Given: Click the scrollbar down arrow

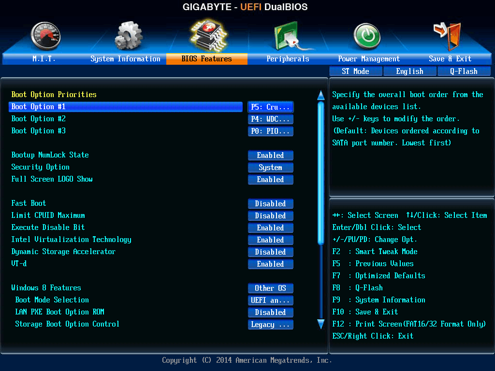Looking at the screenshot, I should click(321, 324).
